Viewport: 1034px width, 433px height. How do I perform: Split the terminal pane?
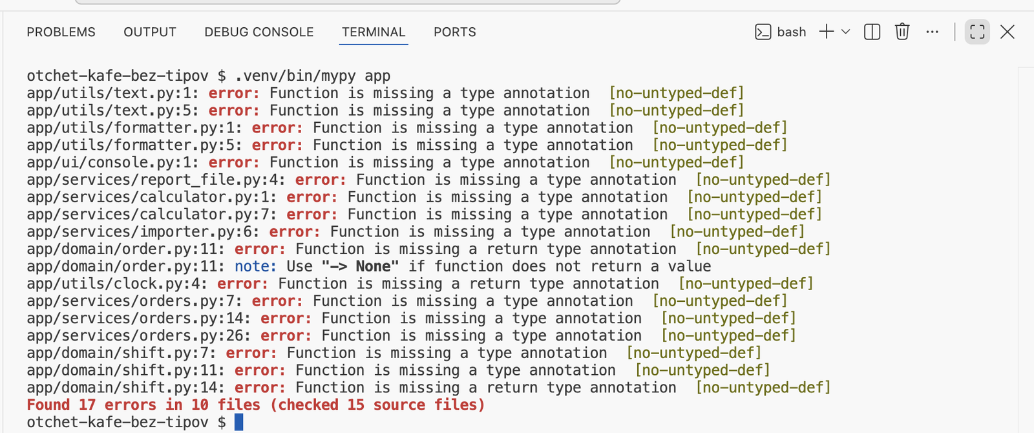coord(872,32)
